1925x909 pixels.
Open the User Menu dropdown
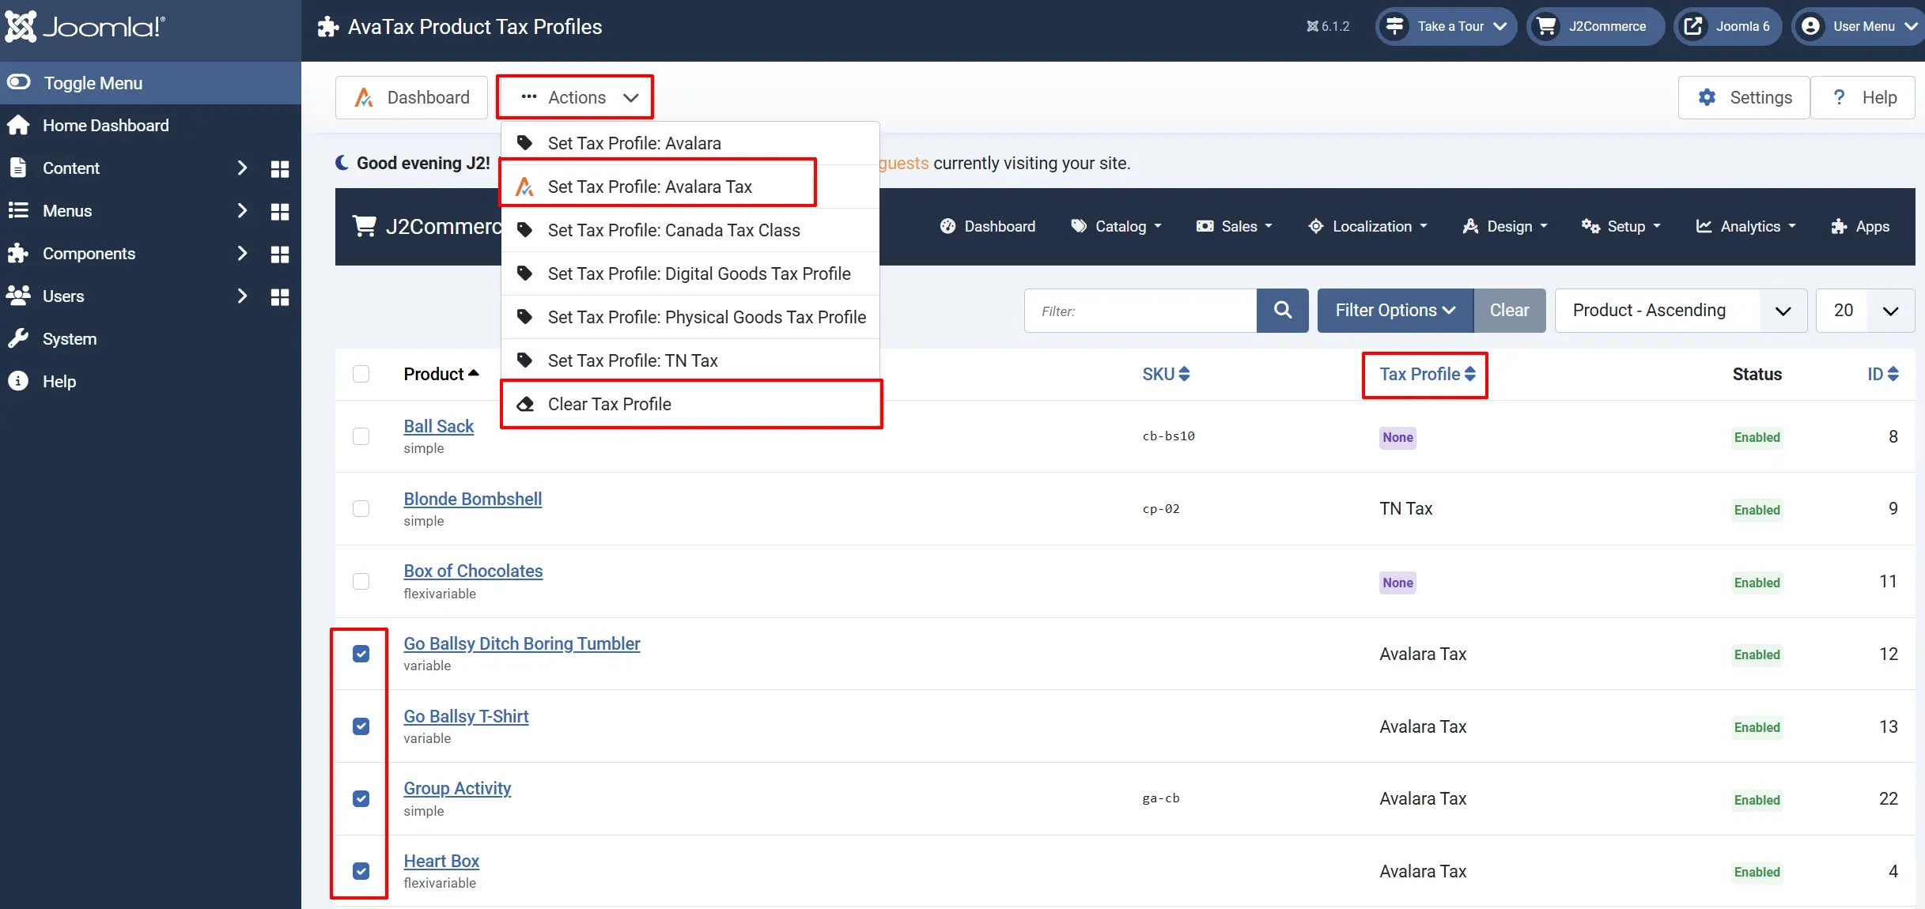coord(1859,26)
